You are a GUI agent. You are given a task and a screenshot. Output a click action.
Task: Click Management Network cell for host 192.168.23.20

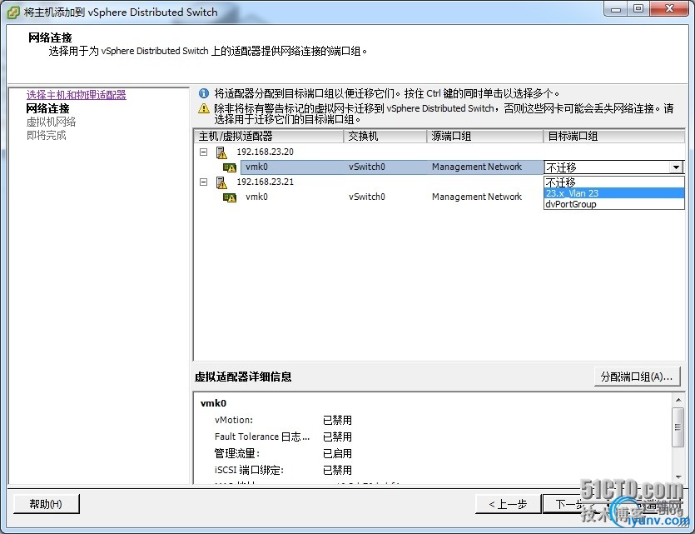pos(476,167)
